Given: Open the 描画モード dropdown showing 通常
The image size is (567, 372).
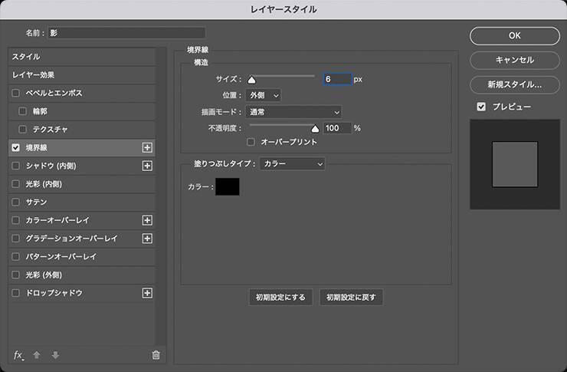Looking at the screenshot, I should click(293, 112).
